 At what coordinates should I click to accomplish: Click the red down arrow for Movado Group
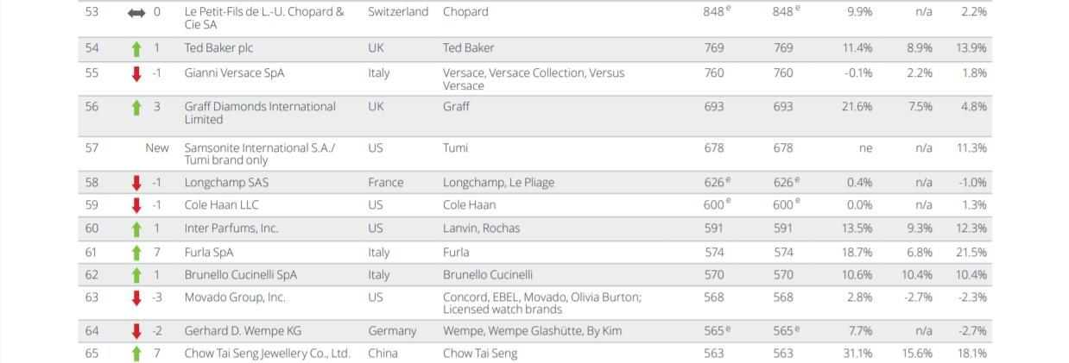tap(136, 297)
